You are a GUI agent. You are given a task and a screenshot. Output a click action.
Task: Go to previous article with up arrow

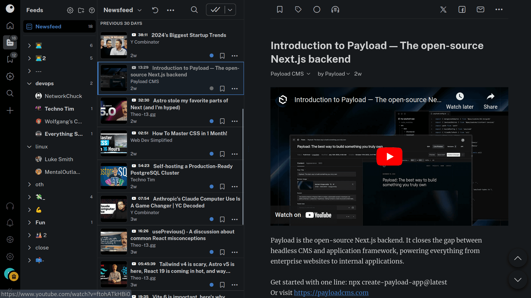tap(518, 258)
